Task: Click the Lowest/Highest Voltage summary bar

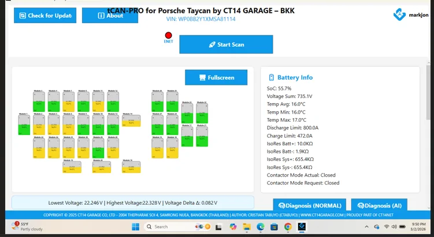Action: (x=133, y=203)
